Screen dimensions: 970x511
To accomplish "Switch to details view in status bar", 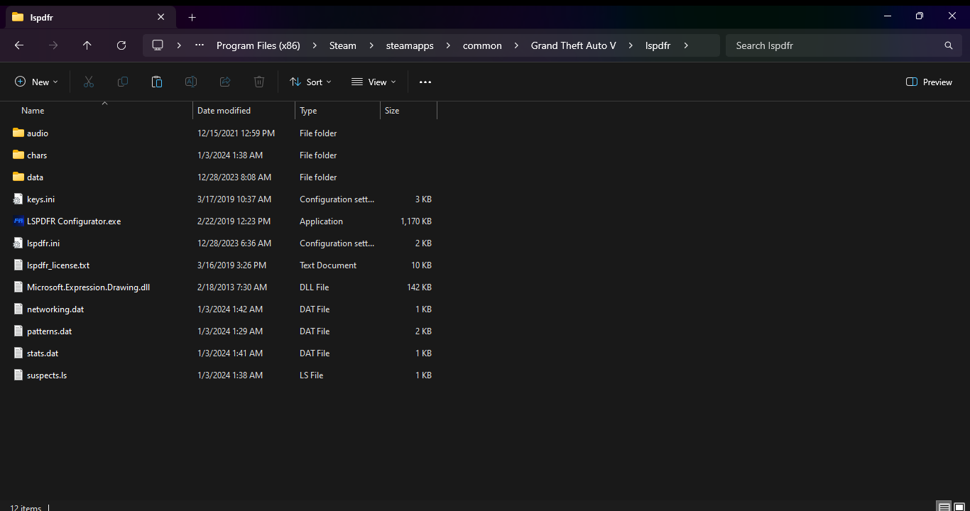I will tap(944, 507).
